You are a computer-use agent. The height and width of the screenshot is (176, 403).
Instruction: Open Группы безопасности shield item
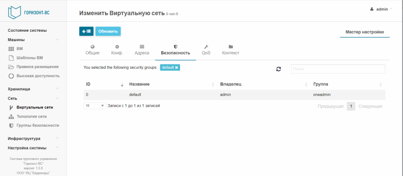[34, 126]
